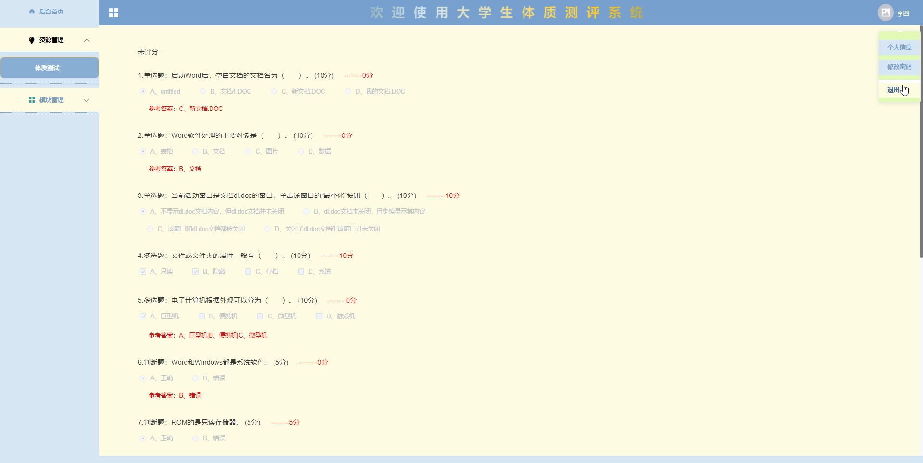
Task: Select B、错误 radio in question 6
Action: (196, 378)
